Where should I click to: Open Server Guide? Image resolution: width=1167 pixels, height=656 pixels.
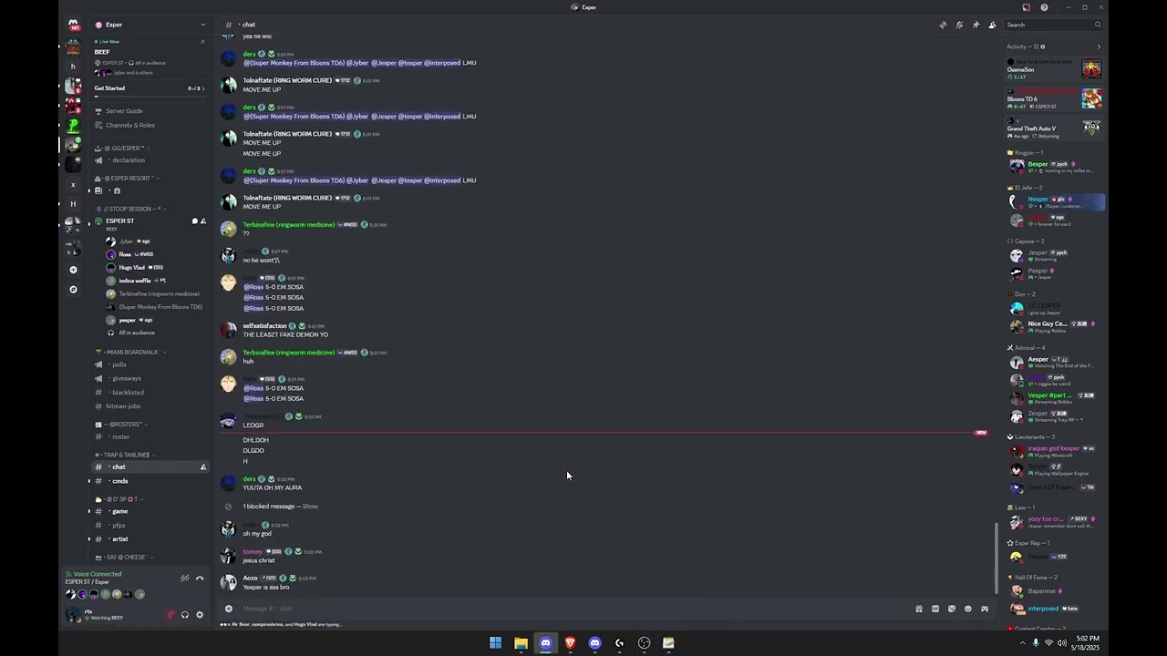pyautogui.click(x=124, y=111)
